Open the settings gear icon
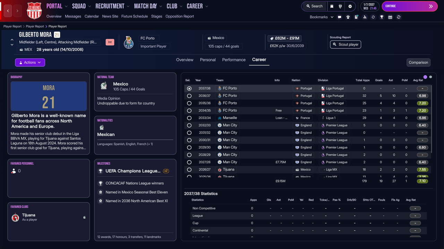The image size is (444, 249). tap(350, 6)
